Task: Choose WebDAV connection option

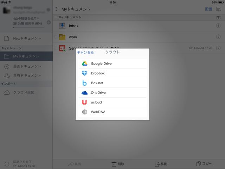Action: pyautogui.click(x=112, y=112)
